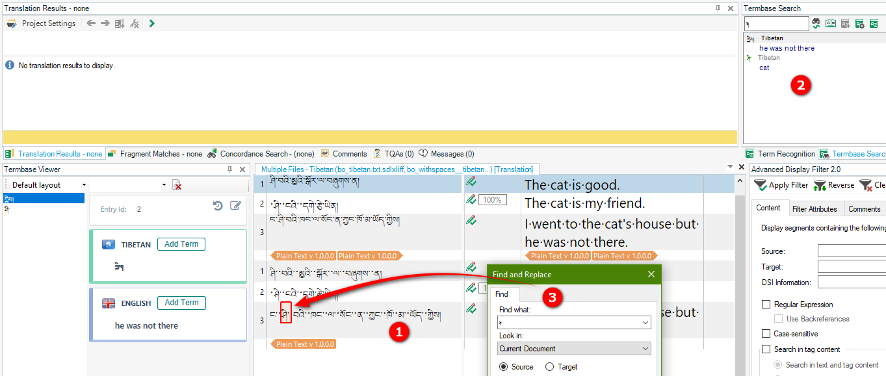Close the editor document tab

tap(741, 168)
